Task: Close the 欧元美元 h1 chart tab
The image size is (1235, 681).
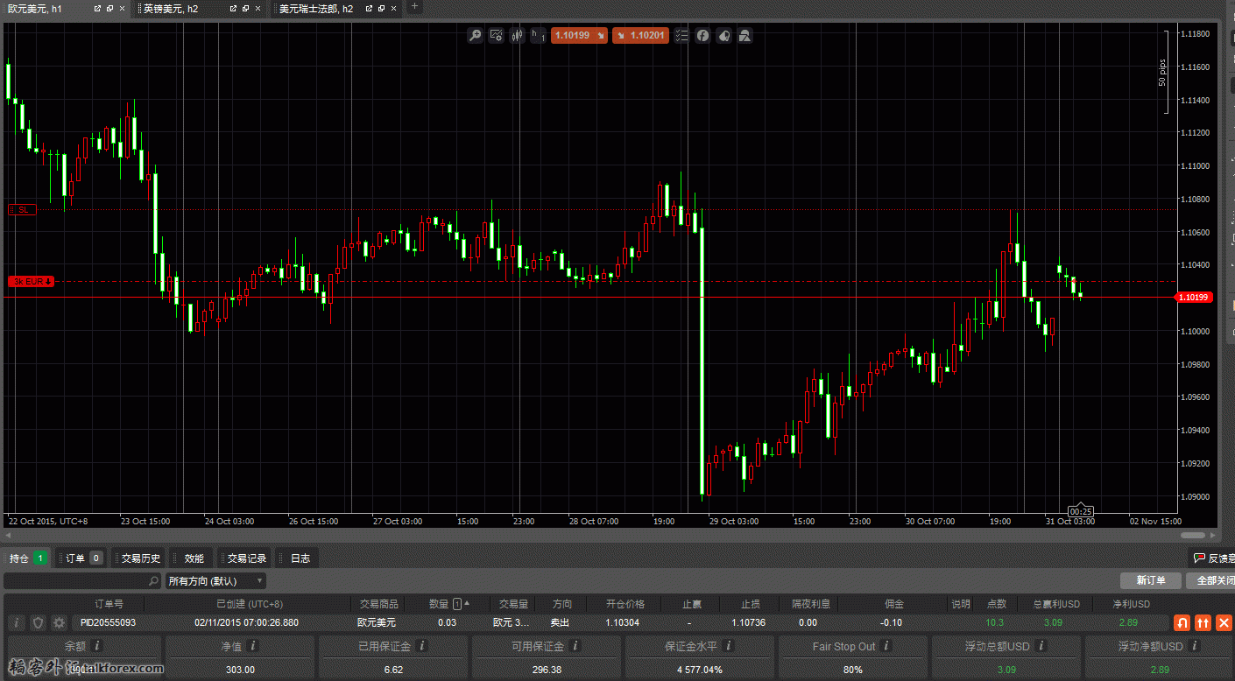Action: (123, 9)
